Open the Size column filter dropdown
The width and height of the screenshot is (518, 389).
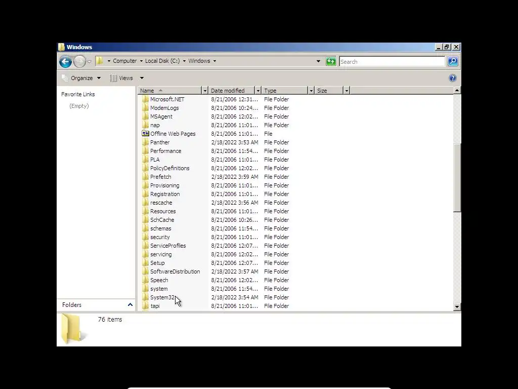tap(347, 91)
